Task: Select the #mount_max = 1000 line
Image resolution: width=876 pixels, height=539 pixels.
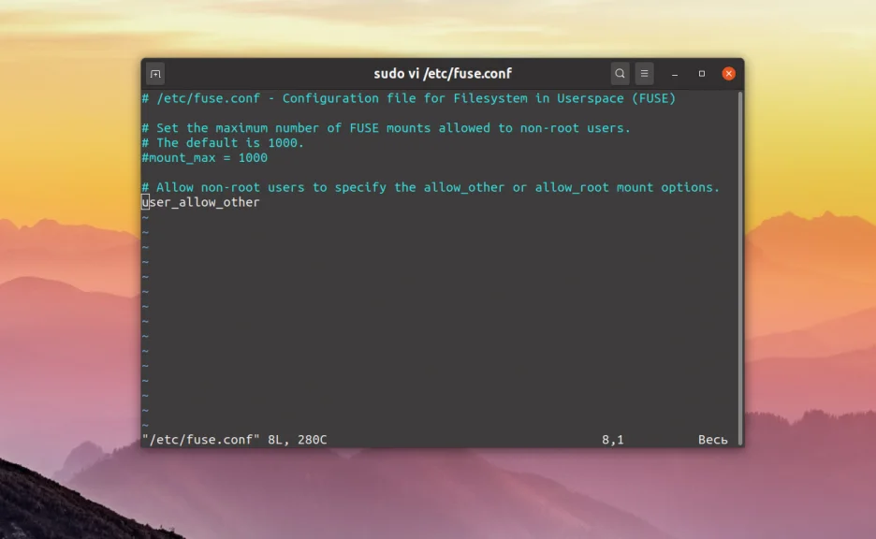Action: 204,157
